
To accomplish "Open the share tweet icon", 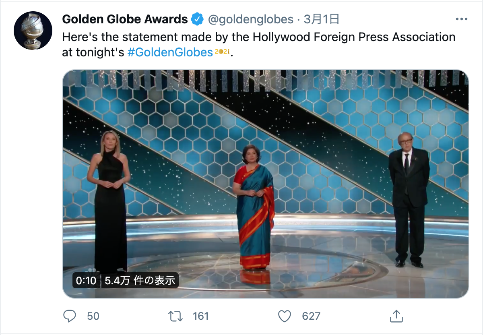I will 396,316.
